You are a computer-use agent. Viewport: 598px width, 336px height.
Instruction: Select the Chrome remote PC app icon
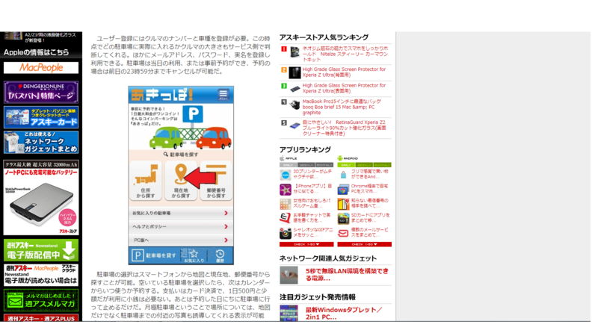pyautogui.click(x=343, y=190)
